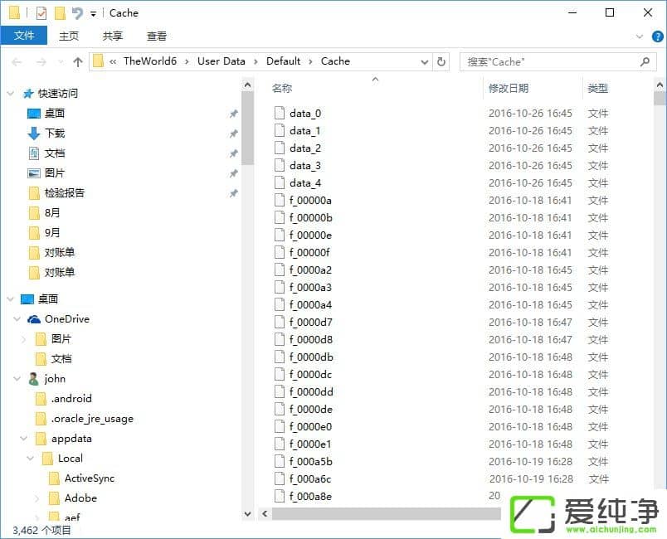
Task: Select the data_0 file
Action: click(x=304, y=113)
